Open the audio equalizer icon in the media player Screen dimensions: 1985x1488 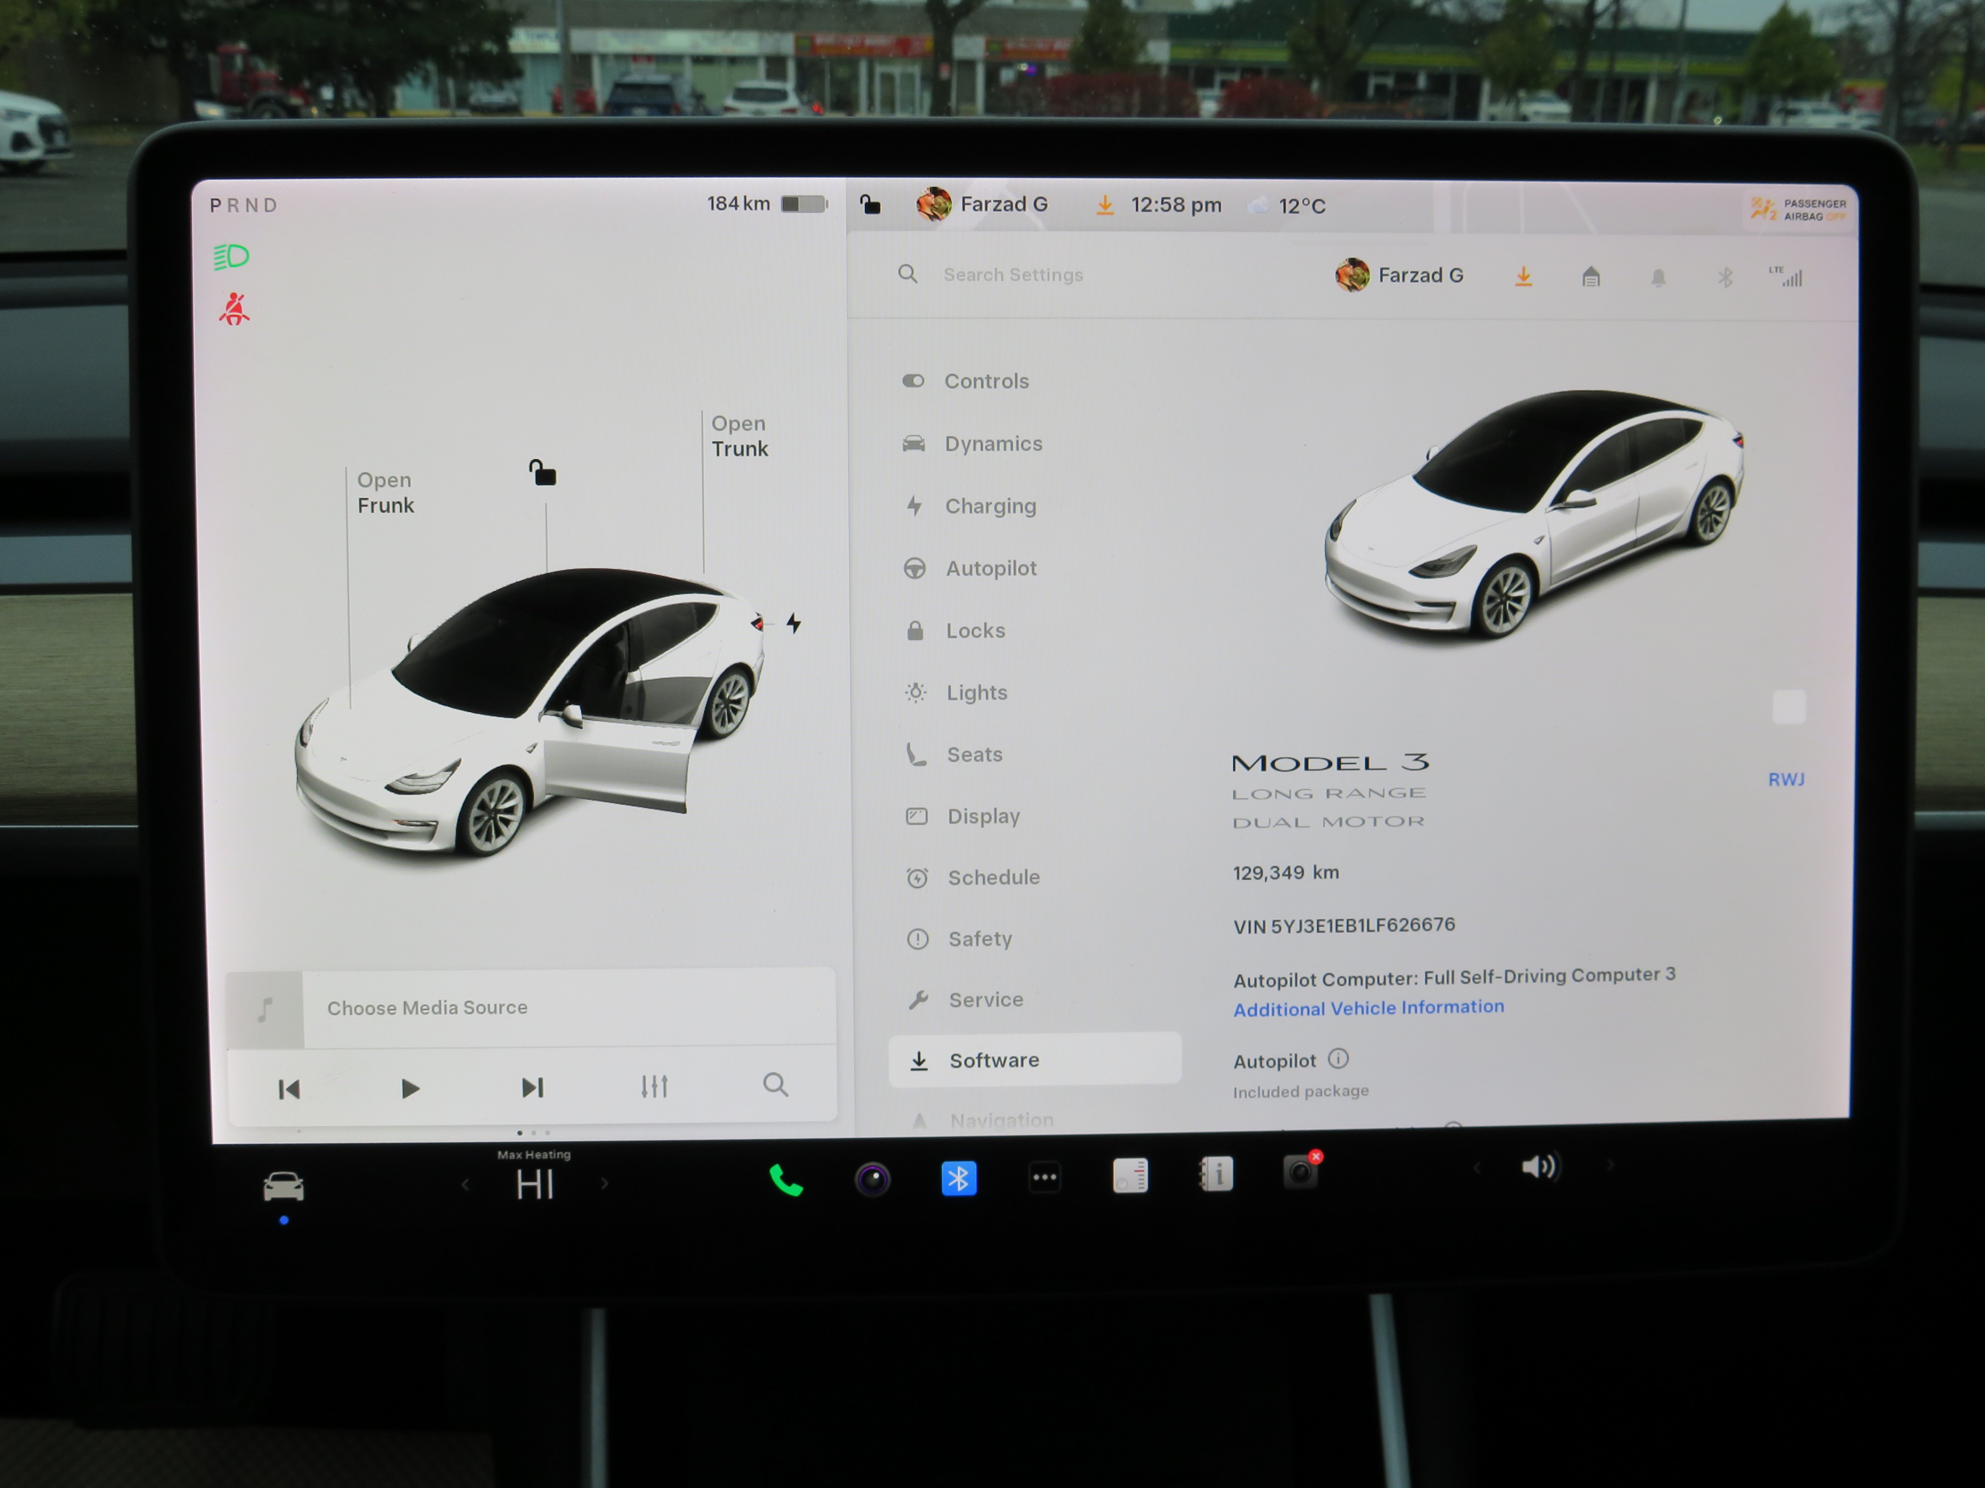point(655,1087)
